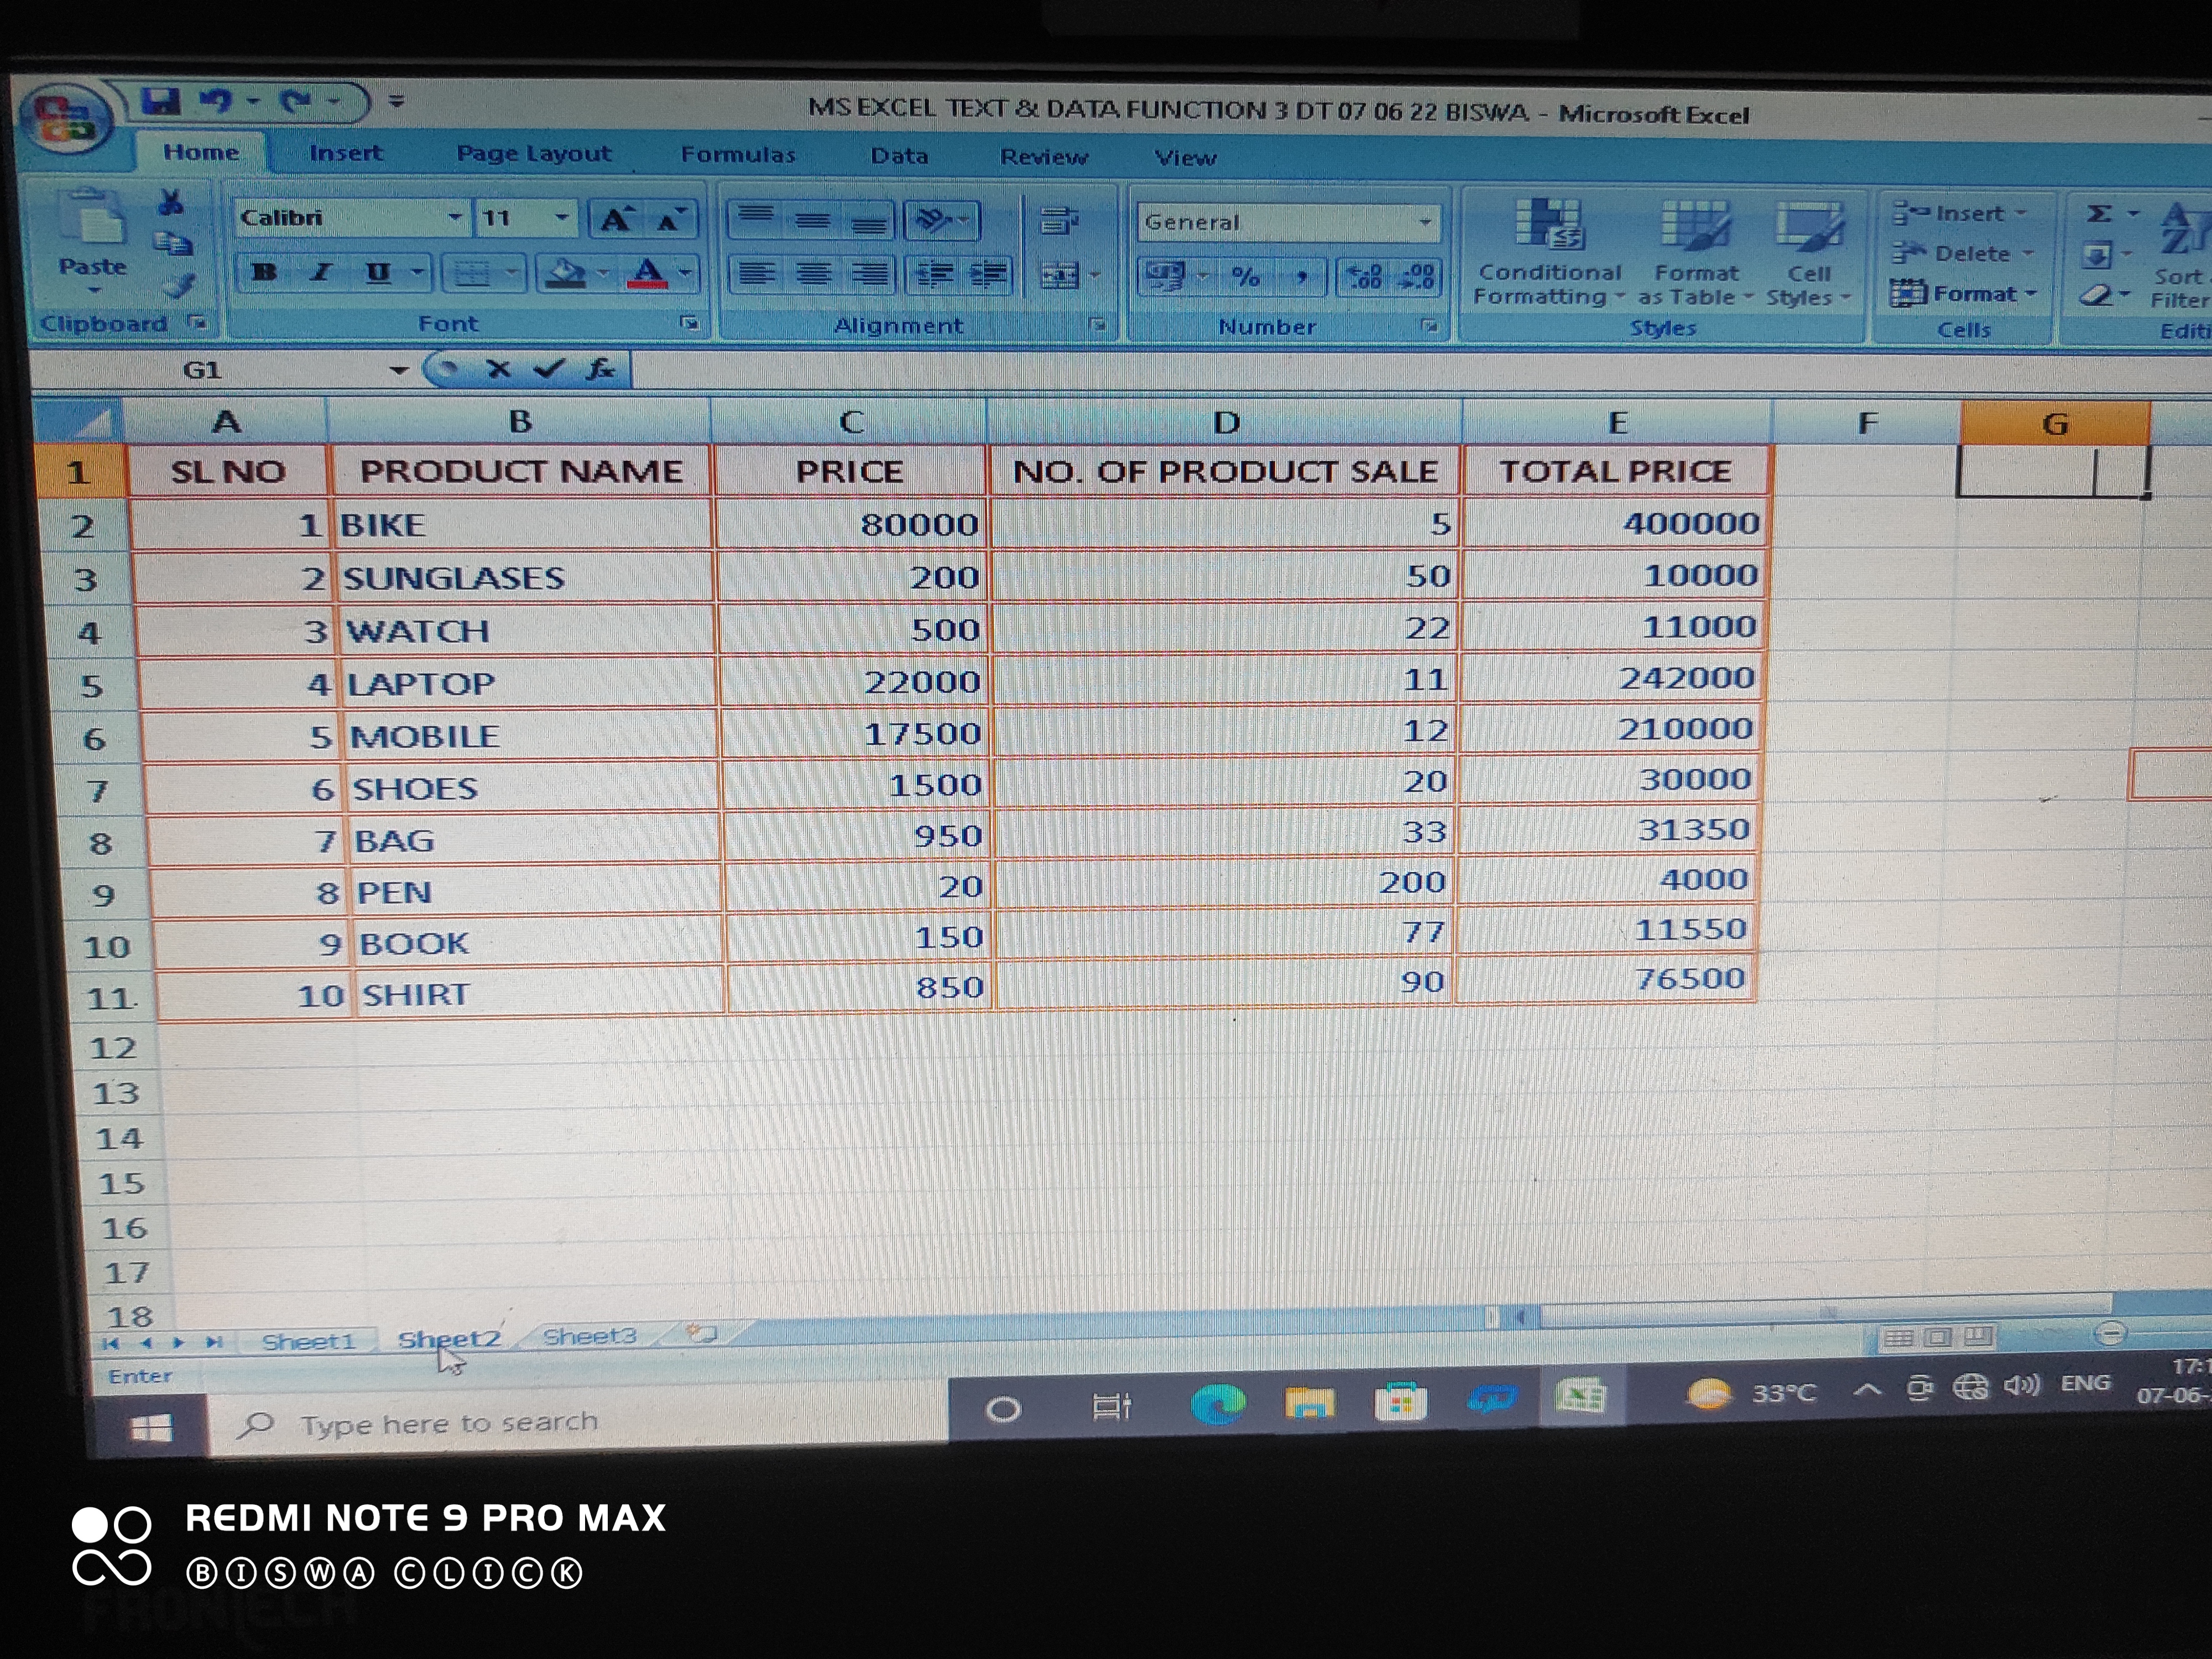The height and width of the screenshot is (1659, 2212).
Task: Open the General number format dropdown
Action: (x=1425, y=223)
